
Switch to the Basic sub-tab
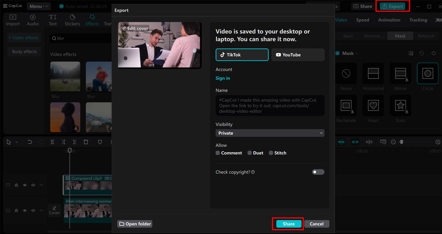348,36
